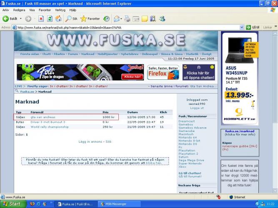Click the Mail envelope toolbar icon
This screenshot has width=278, height=208.
point(117,19)
